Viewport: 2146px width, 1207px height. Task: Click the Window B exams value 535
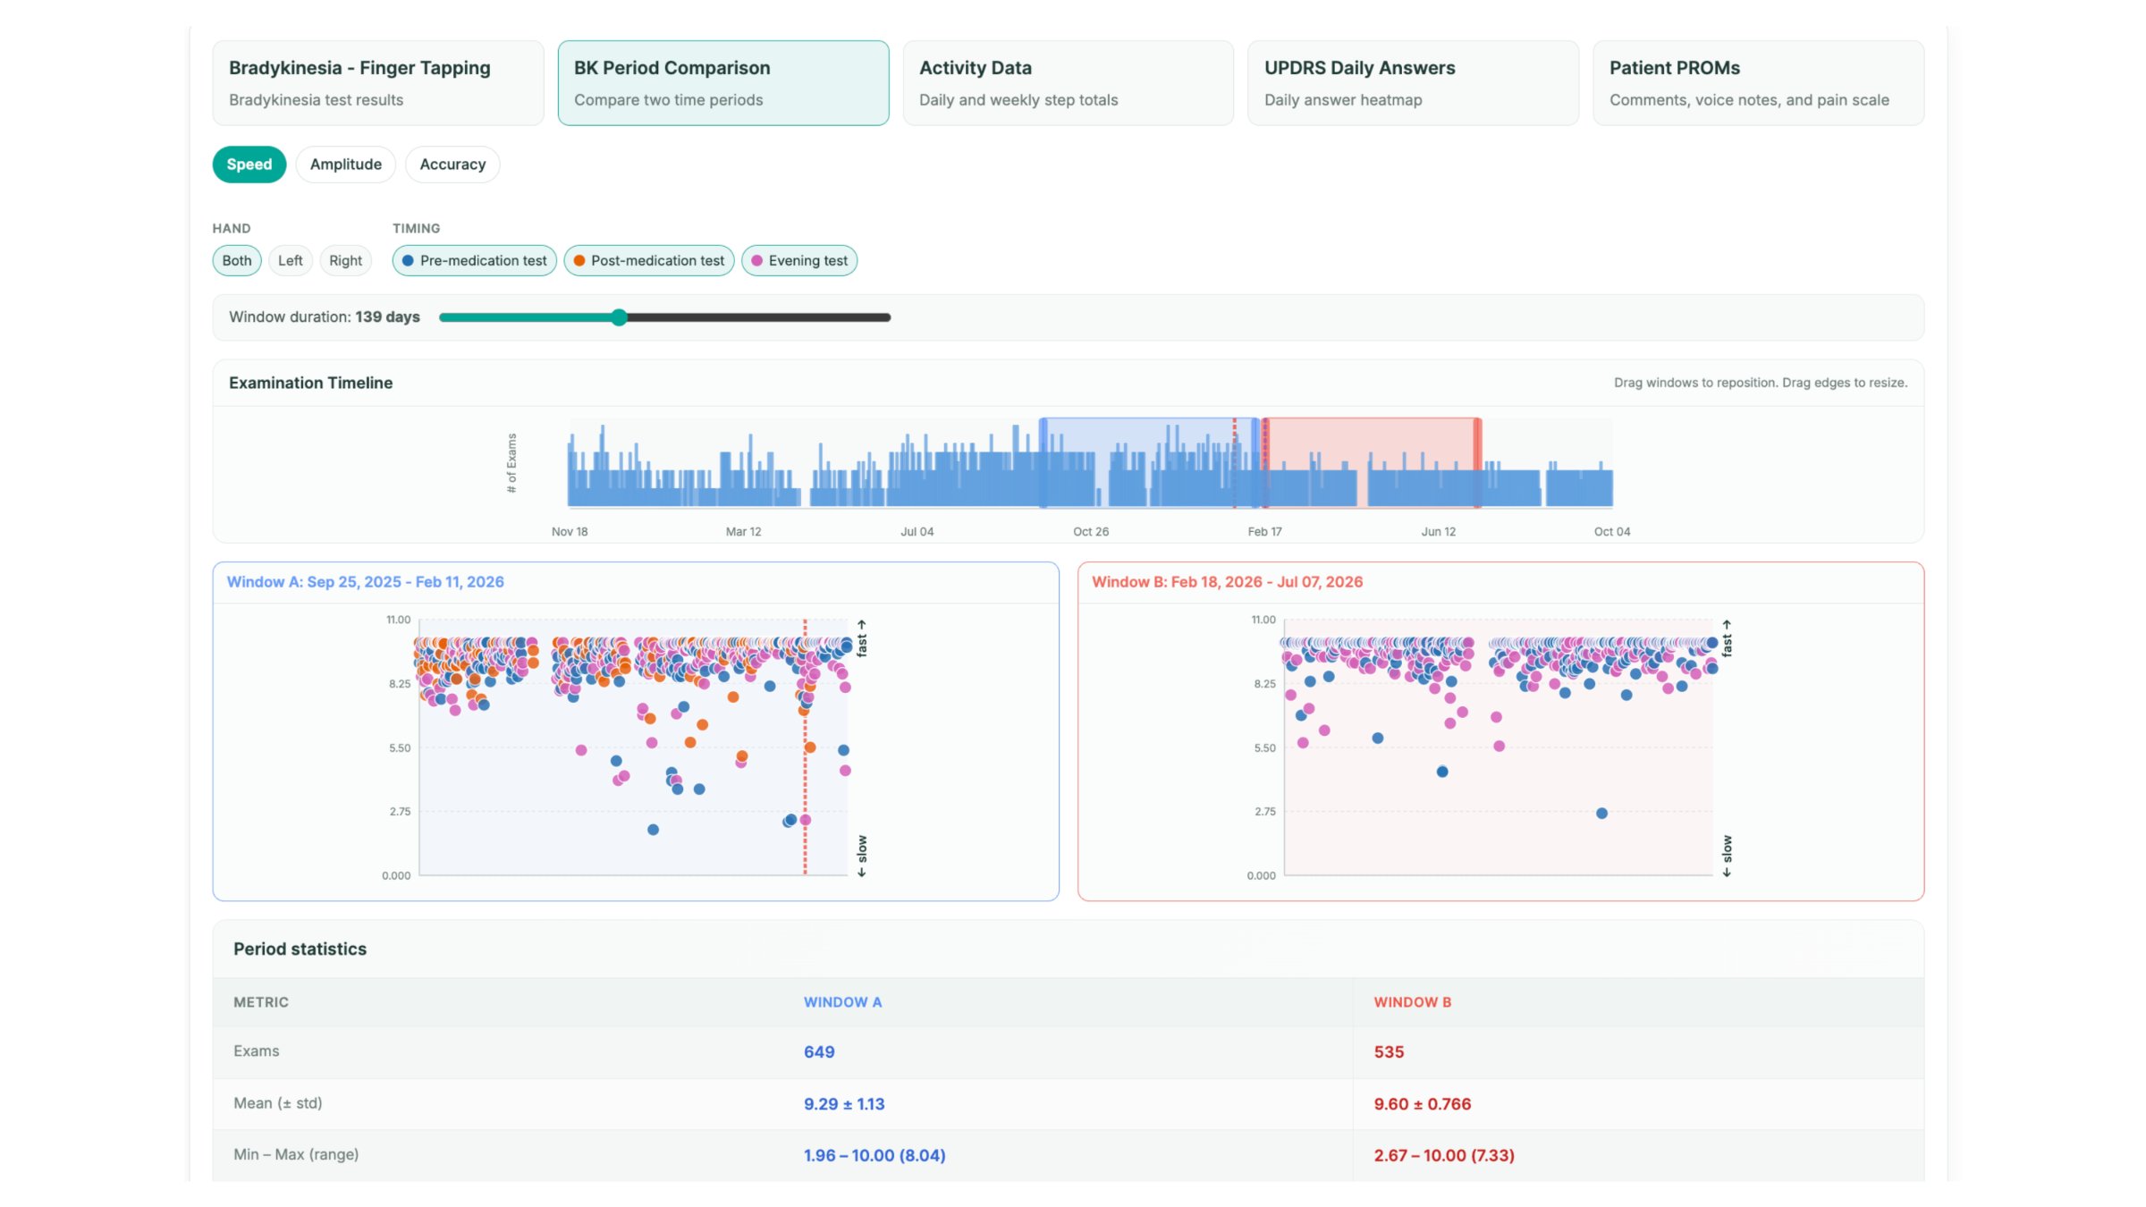pos(1389,1052)
